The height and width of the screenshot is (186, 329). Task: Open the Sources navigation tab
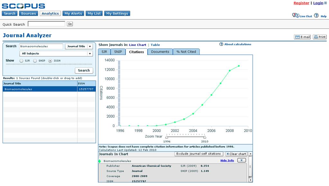coord(29,13)
